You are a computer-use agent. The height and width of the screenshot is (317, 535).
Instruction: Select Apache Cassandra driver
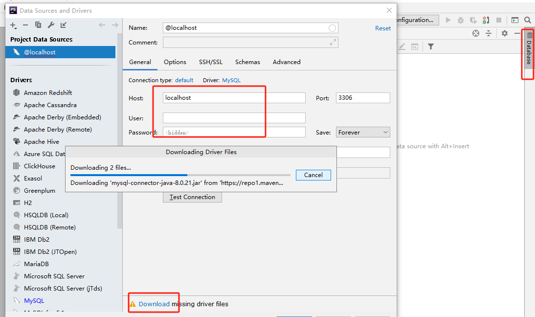50,105
